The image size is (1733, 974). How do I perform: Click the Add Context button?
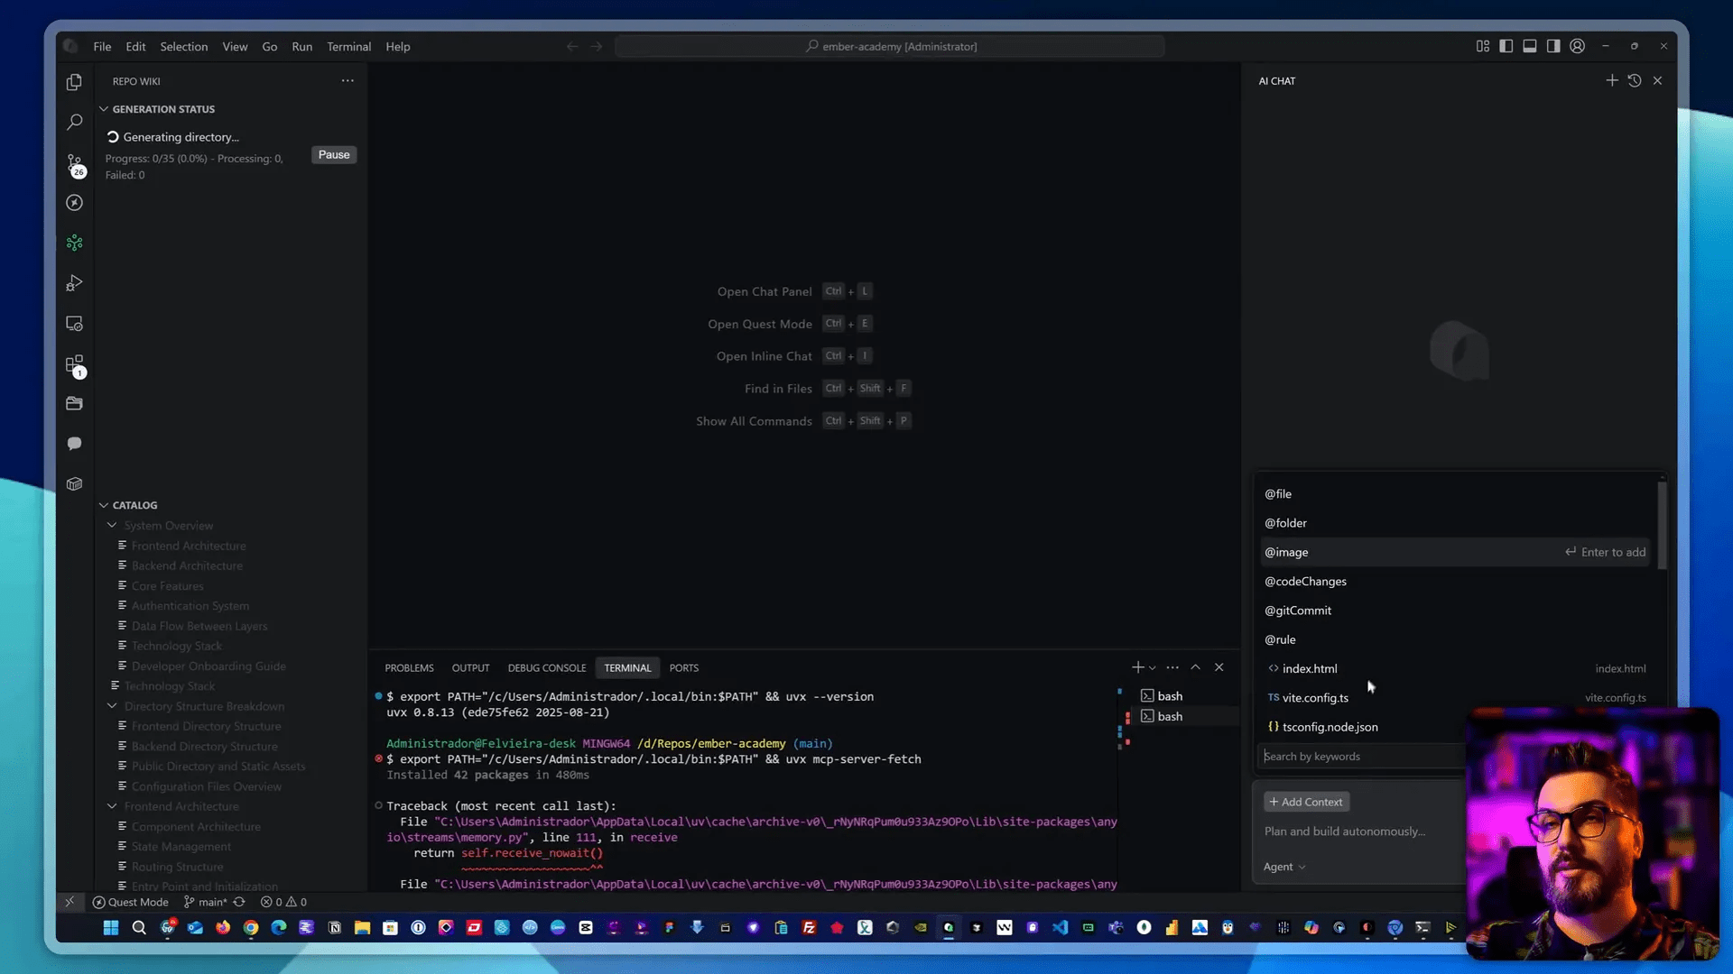click(x=1306, y=802)
